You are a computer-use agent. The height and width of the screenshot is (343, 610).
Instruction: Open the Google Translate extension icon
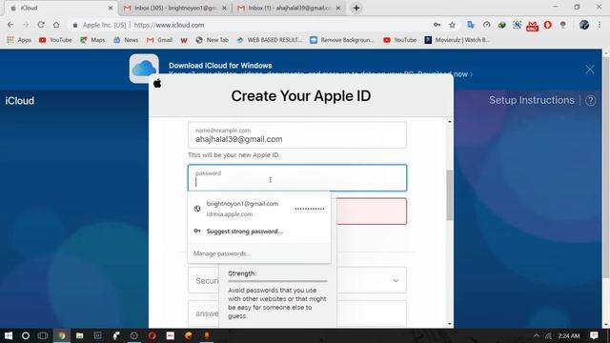[471, 25]
